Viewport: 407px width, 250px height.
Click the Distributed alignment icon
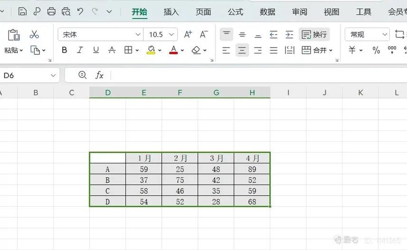(290, 50)
